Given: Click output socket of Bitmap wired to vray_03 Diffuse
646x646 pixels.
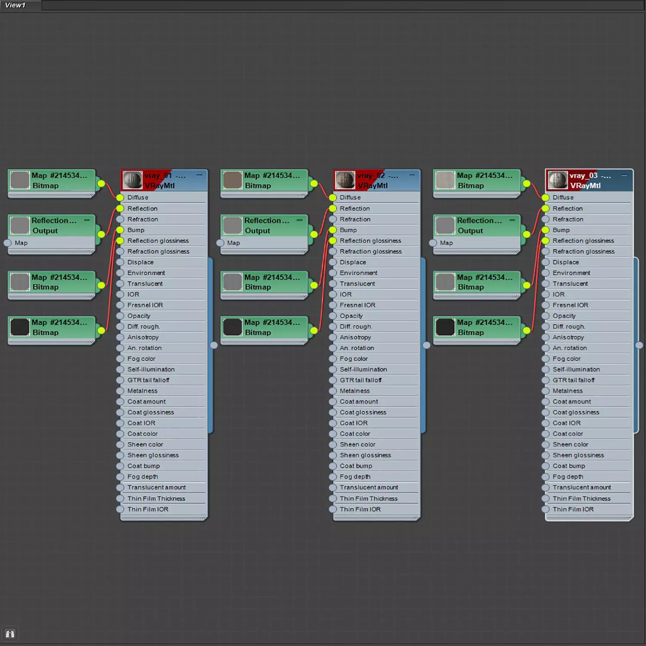Looking at the screenshot, I should pyautogui.click(x=526, y=183).
